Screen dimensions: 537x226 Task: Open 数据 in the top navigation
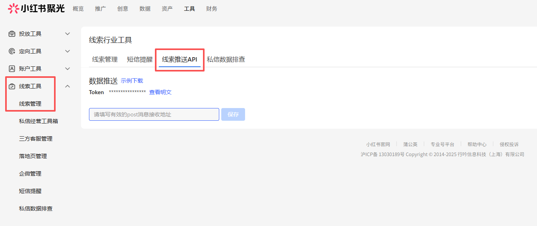(x=145, y=9)
